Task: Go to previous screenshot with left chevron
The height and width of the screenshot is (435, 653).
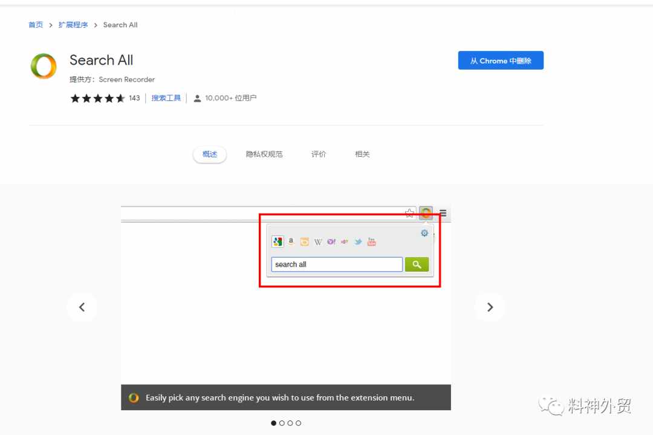Action: pyautogui.click(x=82, y=307)
